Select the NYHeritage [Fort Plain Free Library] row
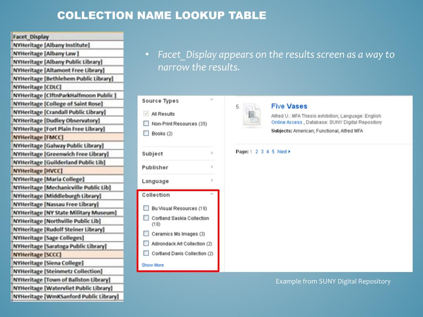 pyautogui.click(x=67, y=129)
